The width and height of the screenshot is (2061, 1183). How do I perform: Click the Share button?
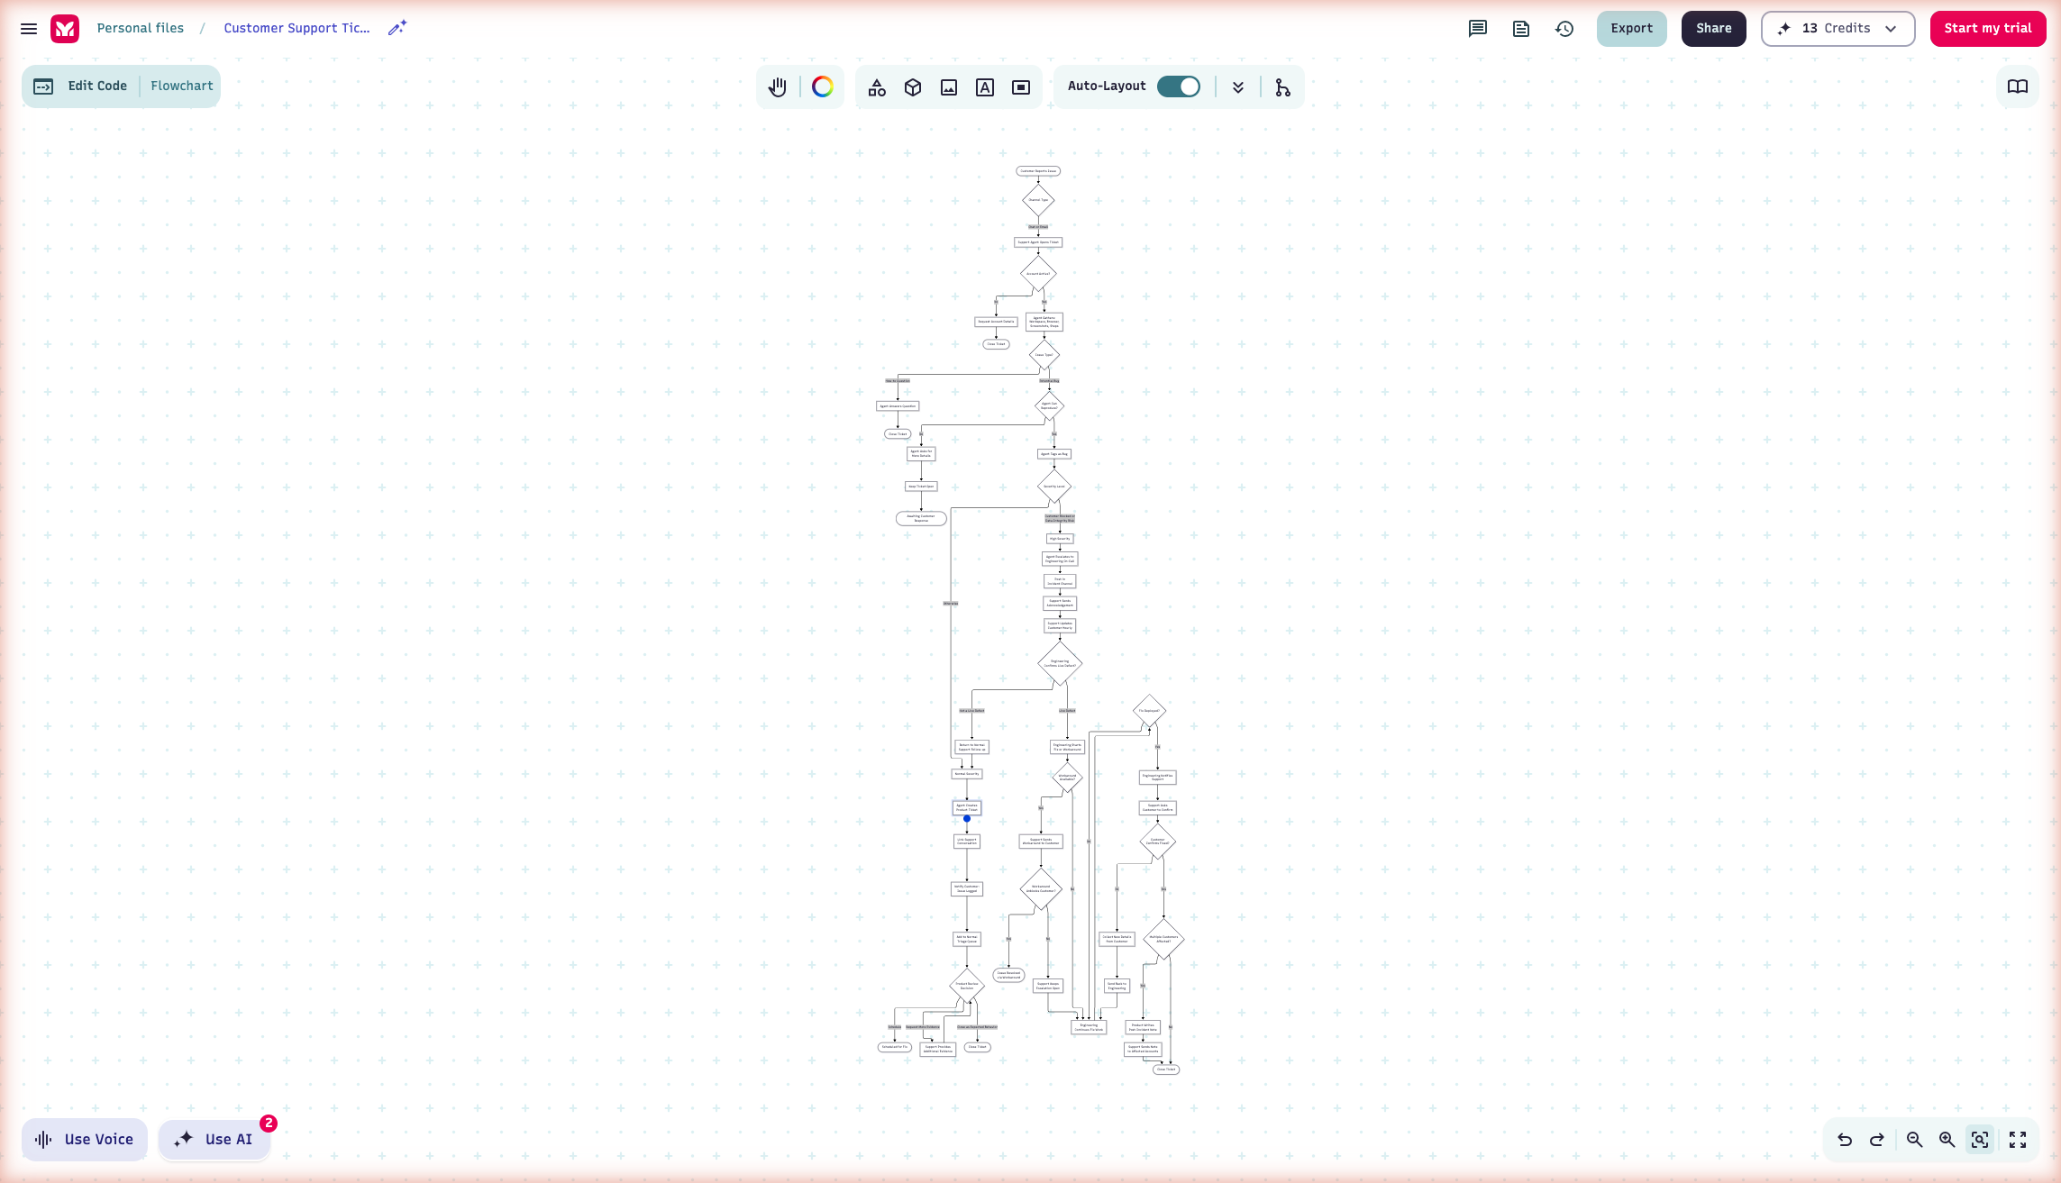pos(1714,29)
